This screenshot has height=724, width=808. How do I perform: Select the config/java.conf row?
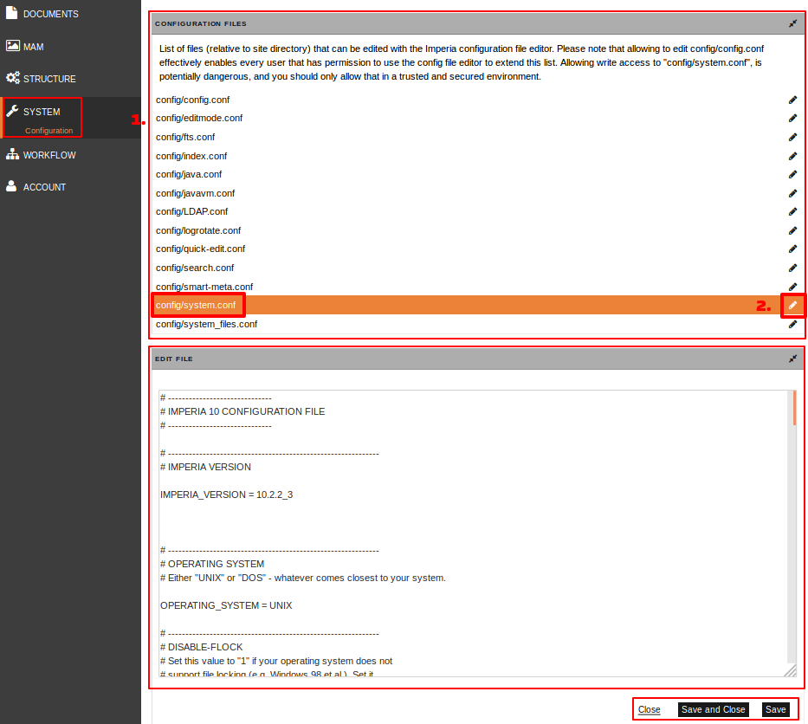[x=478, y=175]
